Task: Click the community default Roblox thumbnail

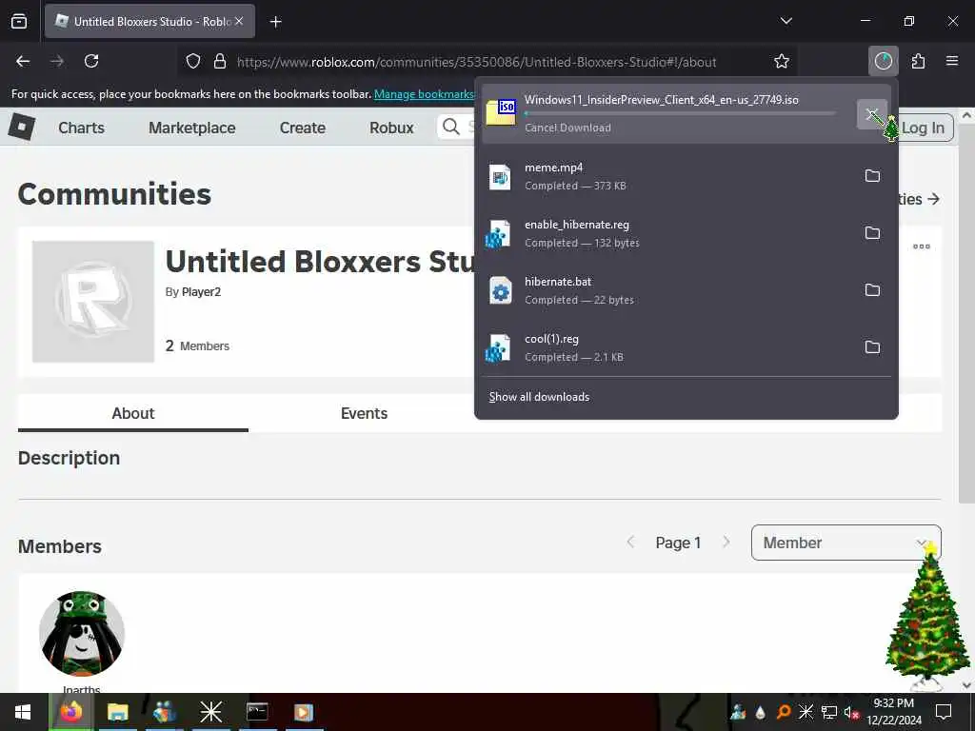Action: pos(93,302)
